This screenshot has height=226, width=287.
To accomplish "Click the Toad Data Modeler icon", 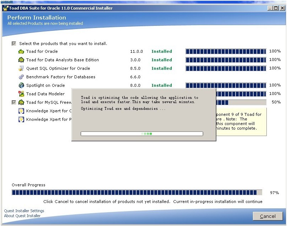I will (x=21, y=94).
